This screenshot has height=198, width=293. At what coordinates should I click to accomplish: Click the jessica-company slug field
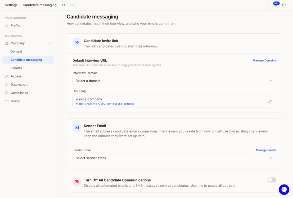coord(174,101)
